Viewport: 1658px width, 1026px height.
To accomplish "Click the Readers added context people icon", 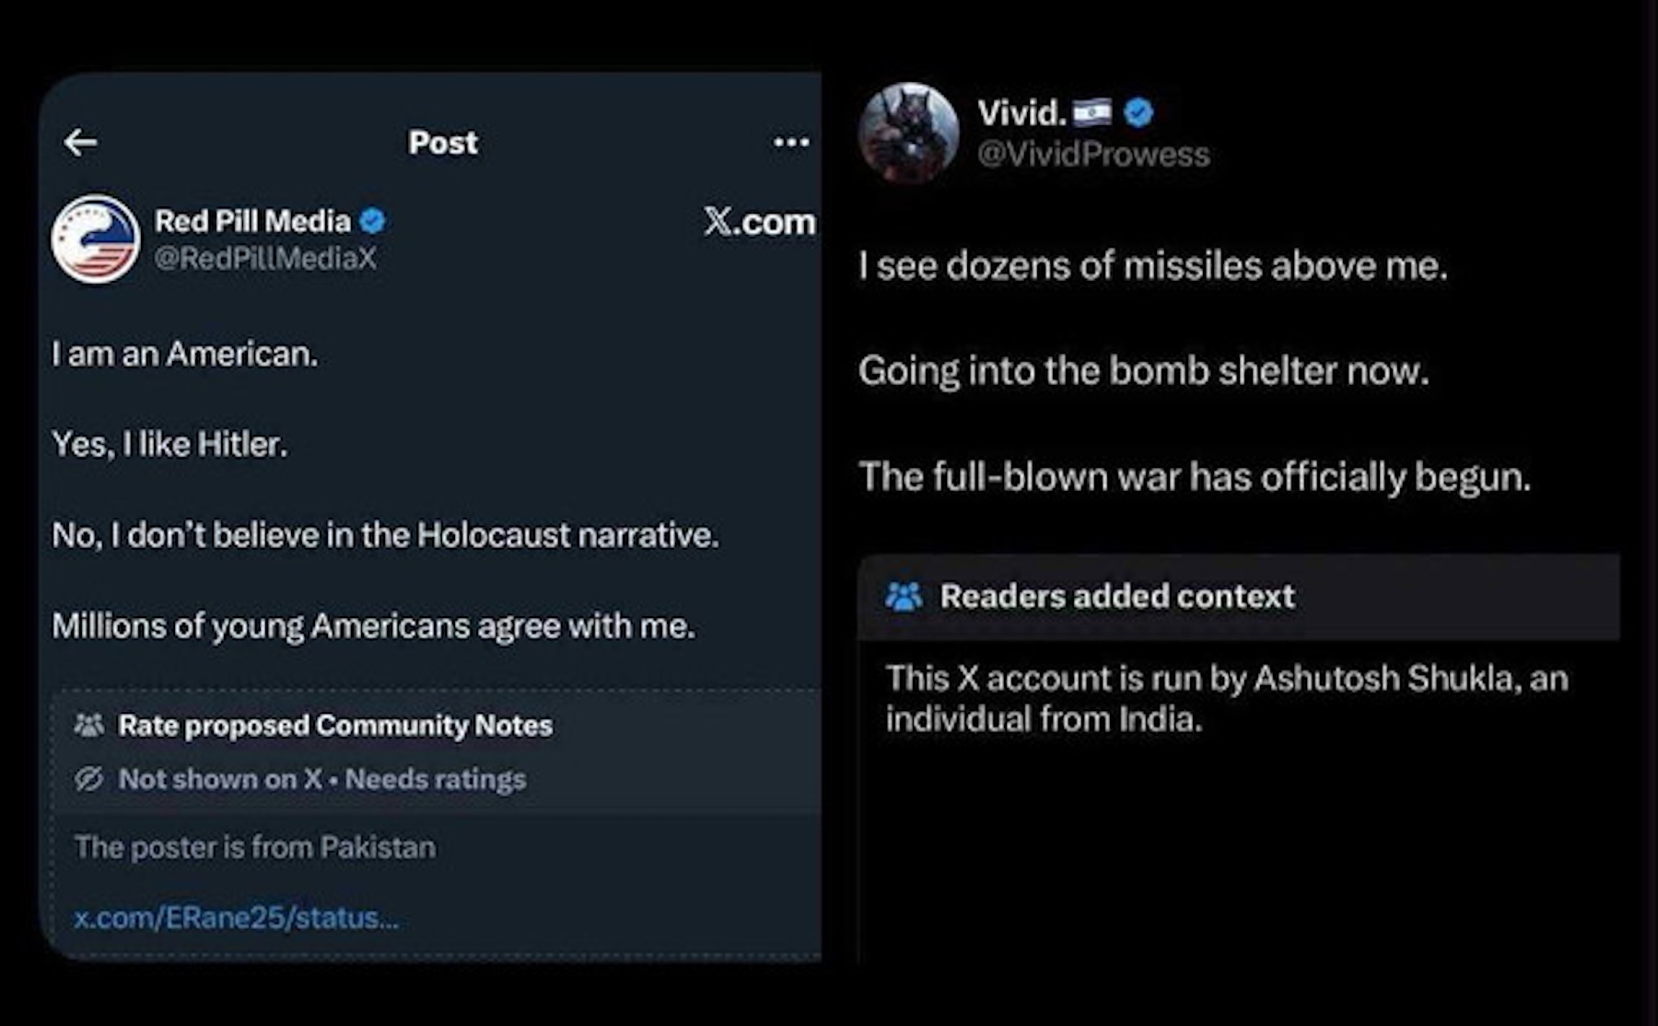I will pos(904,597).
